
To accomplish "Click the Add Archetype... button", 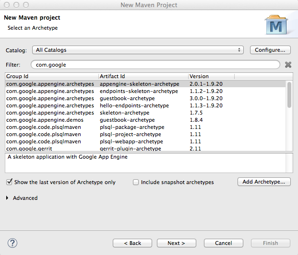I will (264, 182).
